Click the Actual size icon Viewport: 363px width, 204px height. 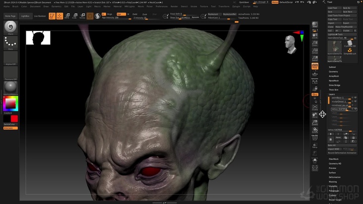pyautogui.click(x=315, y=51)
